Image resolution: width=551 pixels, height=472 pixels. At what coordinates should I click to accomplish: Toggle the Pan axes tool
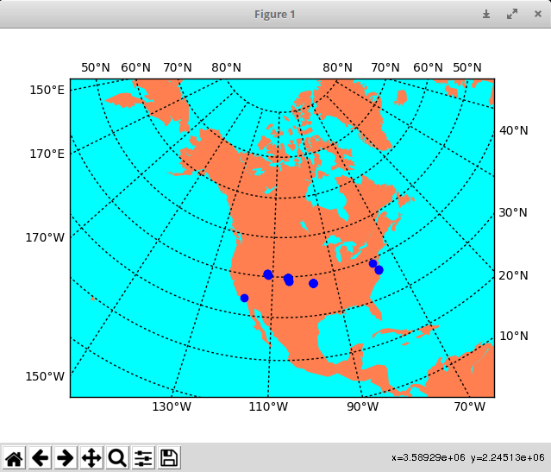coord(91,458)
